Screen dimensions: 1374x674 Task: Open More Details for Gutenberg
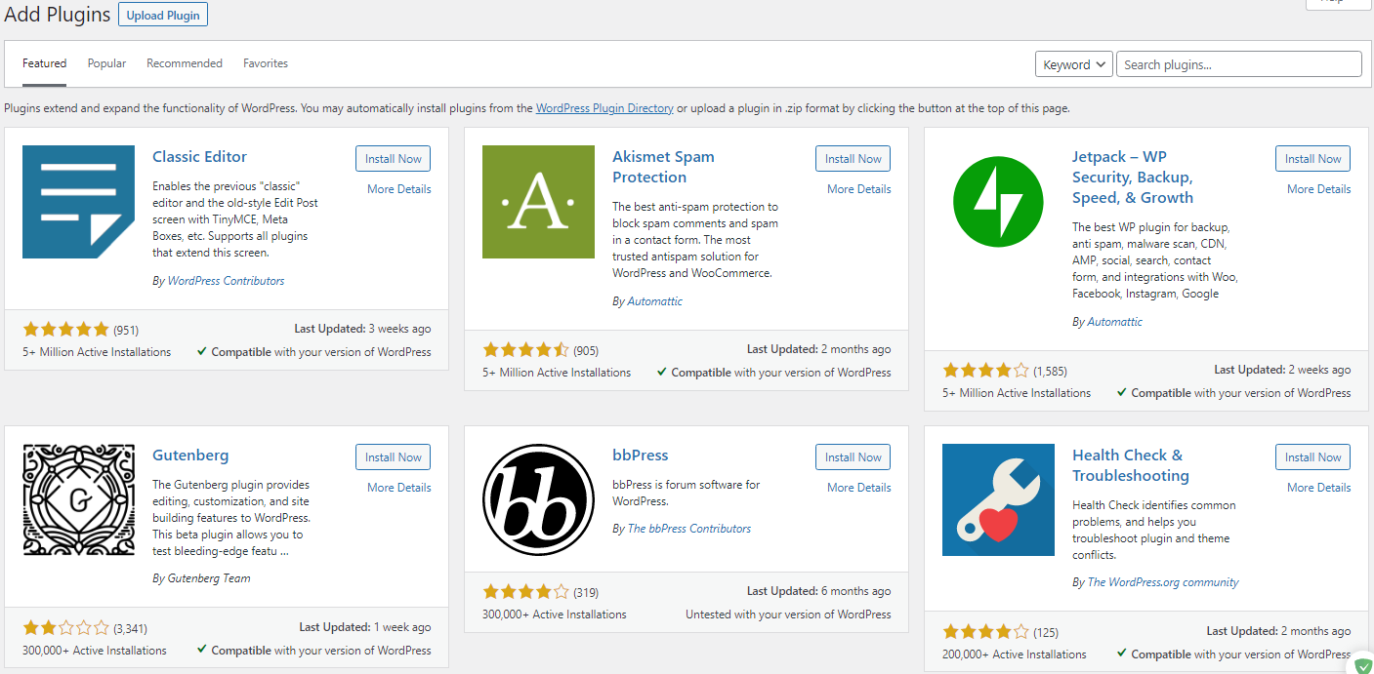coord(399,488)
